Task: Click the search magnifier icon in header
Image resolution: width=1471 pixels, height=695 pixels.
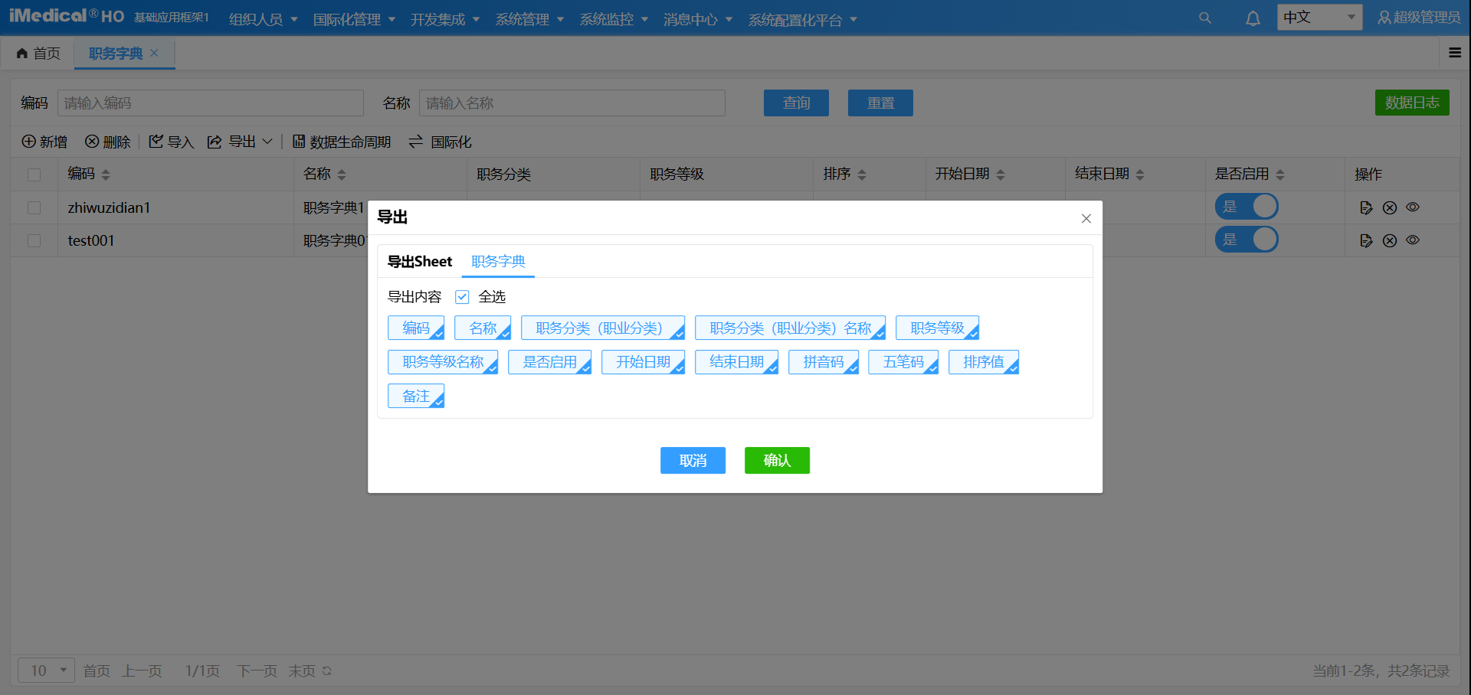Action: [x=1205, y=18]
